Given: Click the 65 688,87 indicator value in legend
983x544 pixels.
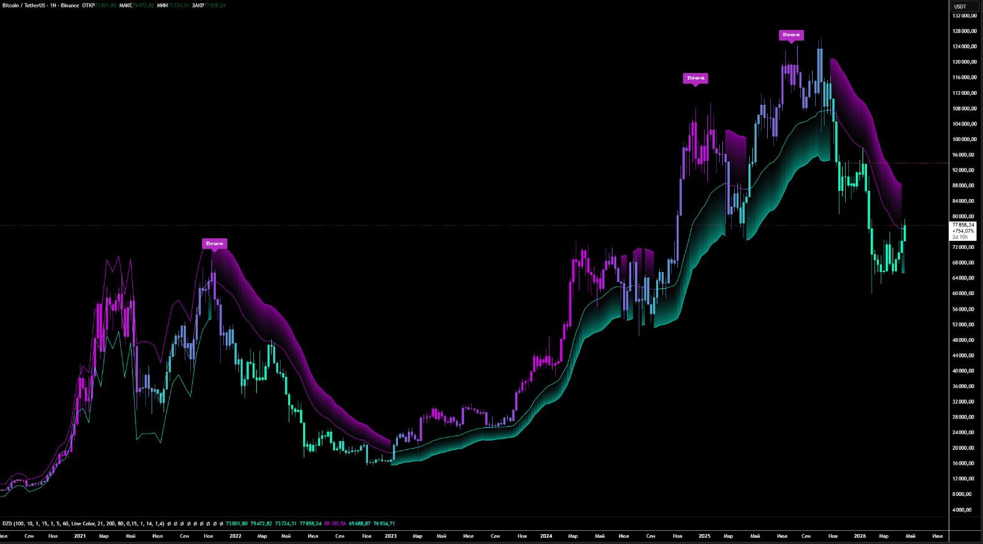Looking at the screenshot, I should [x=359, y=523].
